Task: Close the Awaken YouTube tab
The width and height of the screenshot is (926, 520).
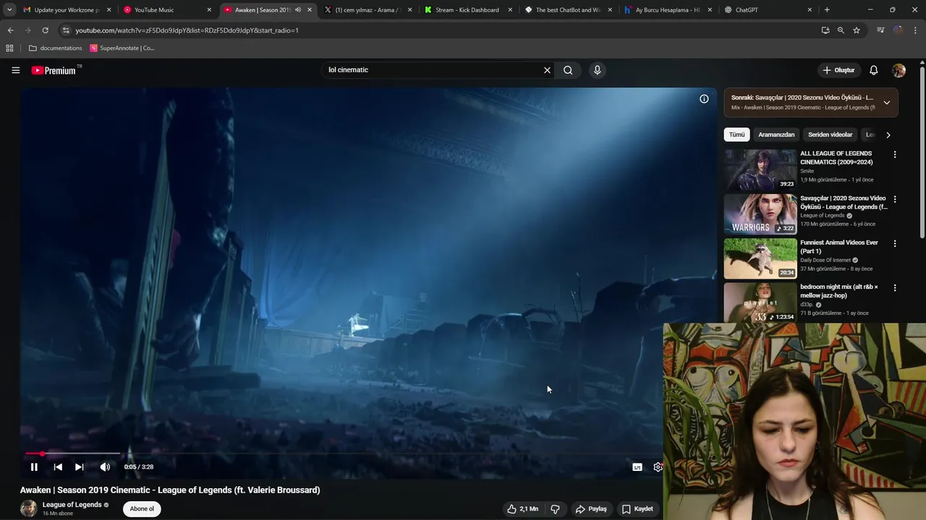Action: coord(310,10)
